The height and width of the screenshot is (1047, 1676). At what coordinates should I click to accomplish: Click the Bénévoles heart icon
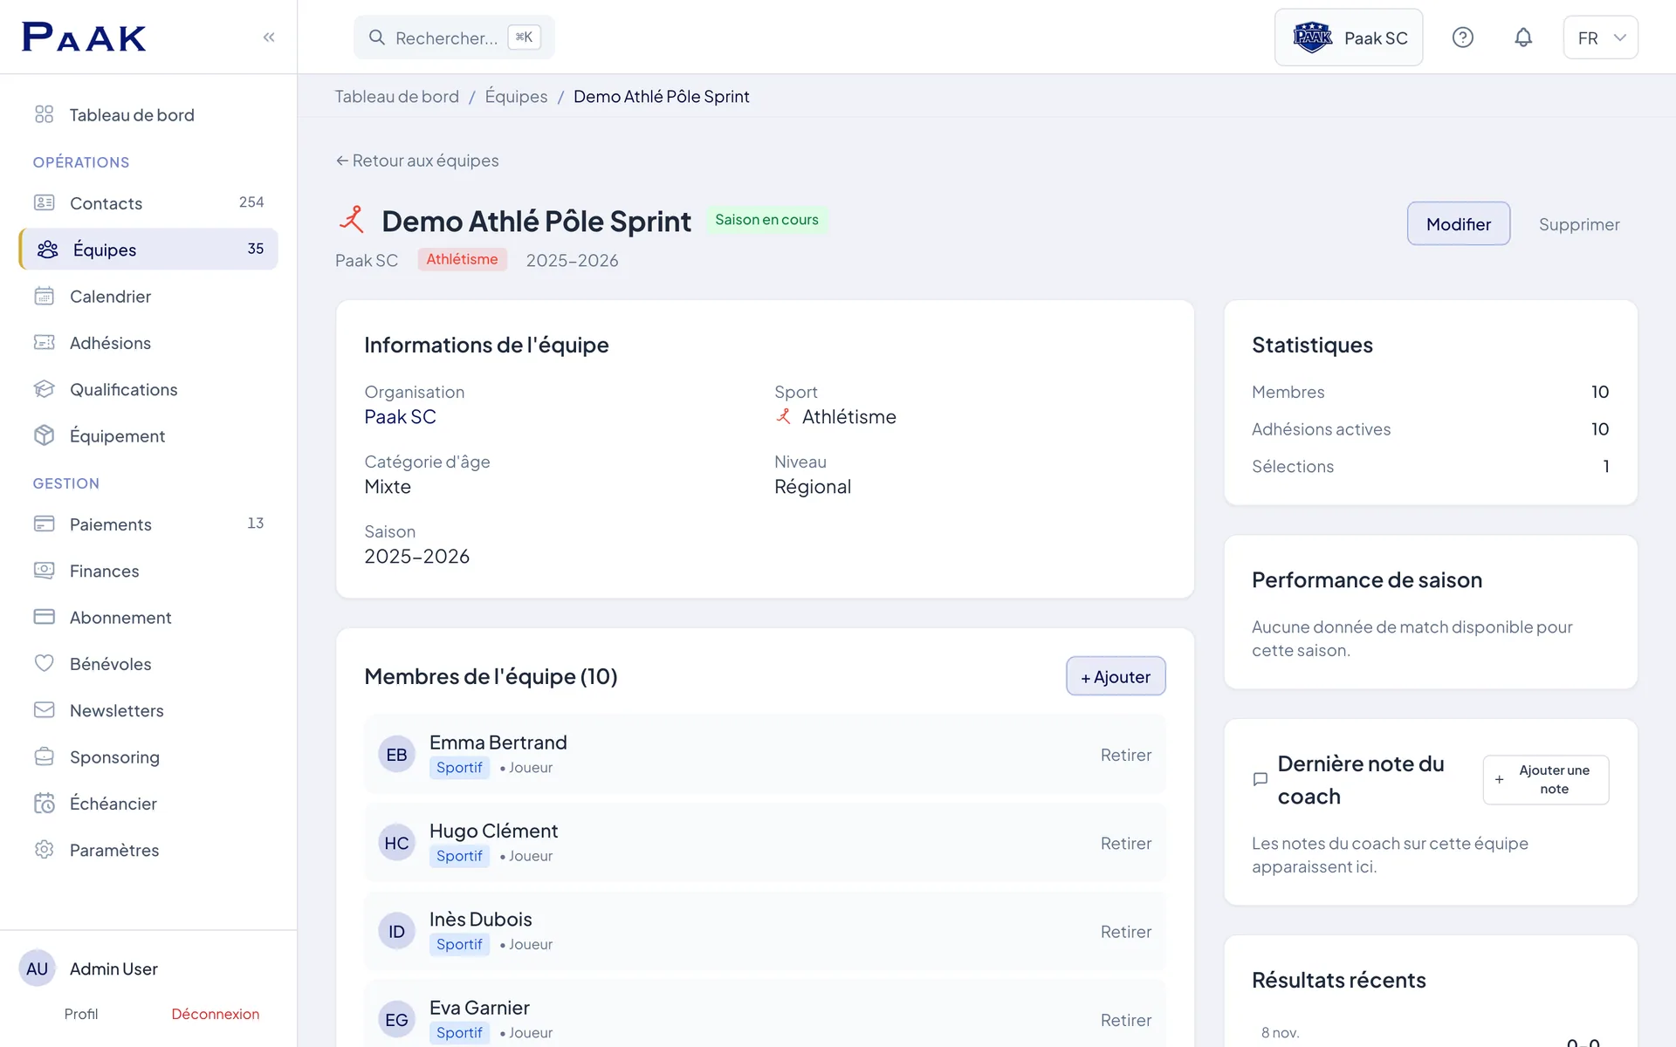(x=44, y=663)
